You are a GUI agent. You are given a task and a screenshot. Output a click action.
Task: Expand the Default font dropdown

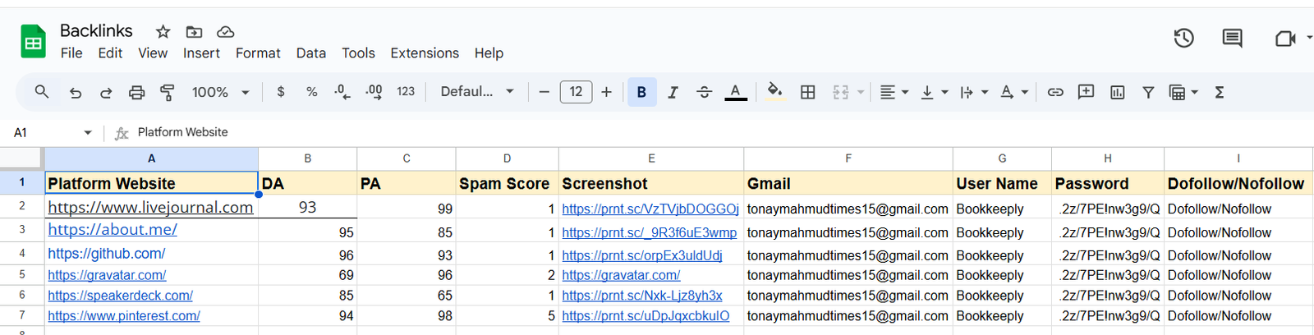point(476,92)
